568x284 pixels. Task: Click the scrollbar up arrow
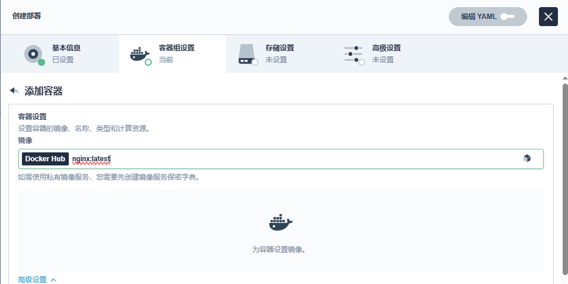pos(565,78)
